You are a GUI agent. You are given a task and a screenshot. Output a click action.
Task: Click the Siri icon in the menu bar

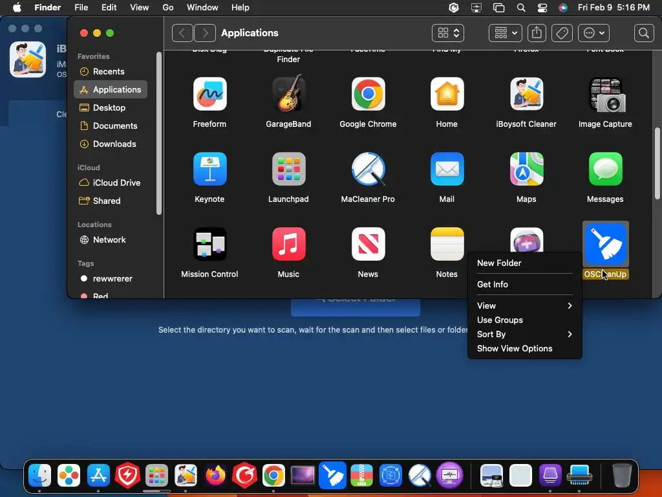coord(563,8)
